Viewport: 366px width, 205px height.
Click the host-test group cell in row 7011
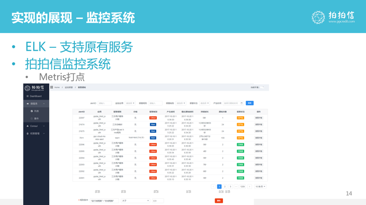[x=136, y=138]
